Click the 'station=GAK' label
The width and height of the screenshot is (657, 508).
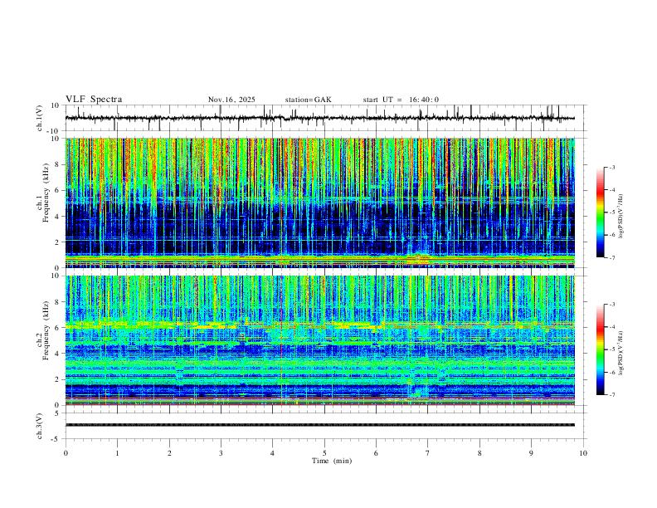[308, 100]
